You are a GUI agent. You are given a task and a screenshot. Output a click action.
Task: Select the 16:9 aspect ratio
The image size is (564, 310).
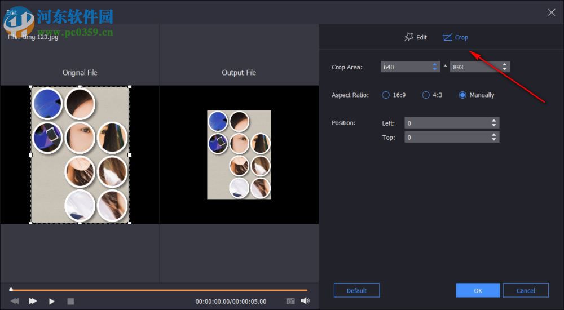click(x=394, y=95)
